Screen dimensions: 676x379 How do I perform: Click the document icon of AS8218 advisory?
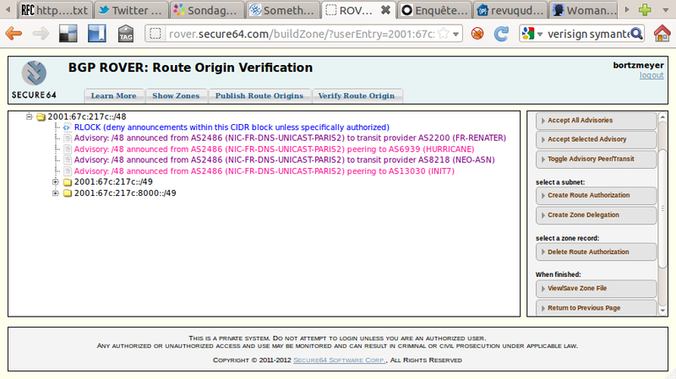[x=67, y=160]
